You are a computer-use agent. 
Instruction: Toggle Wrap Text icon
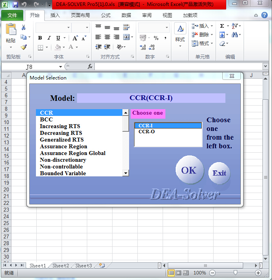tap(126, 27)
